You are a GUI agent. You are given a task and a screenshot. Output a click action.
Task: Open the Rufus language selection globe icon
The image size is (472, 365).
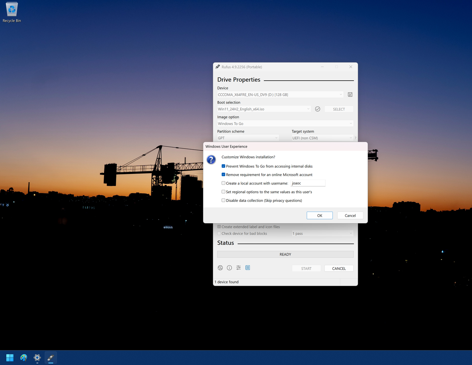[220, 267]
